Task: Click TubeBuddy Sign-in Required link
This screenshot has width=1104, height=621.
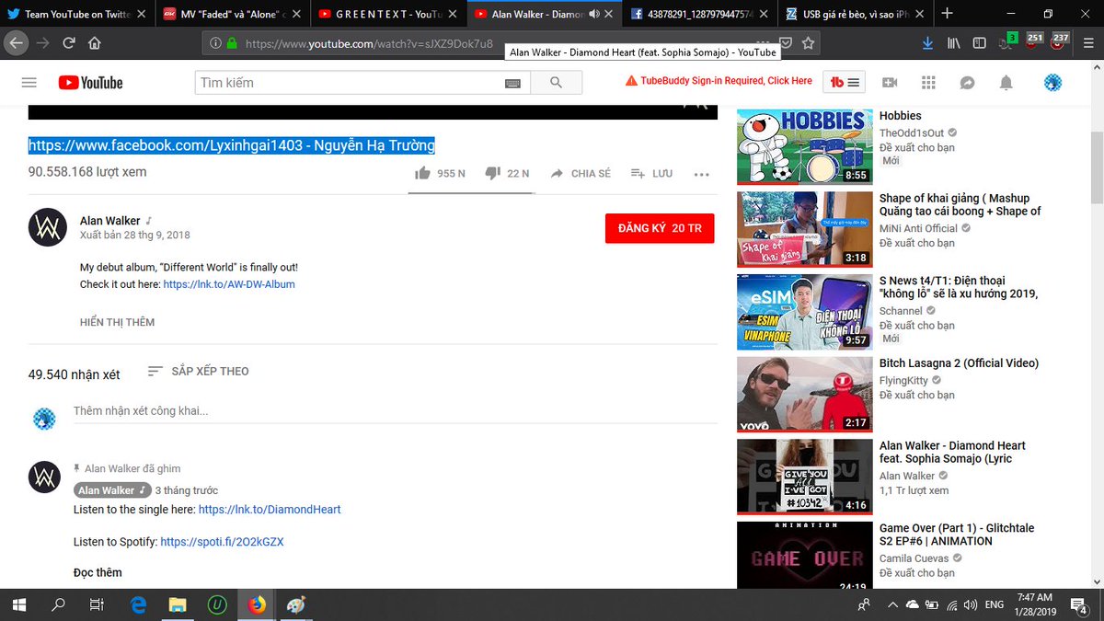Action: (719, 81)
